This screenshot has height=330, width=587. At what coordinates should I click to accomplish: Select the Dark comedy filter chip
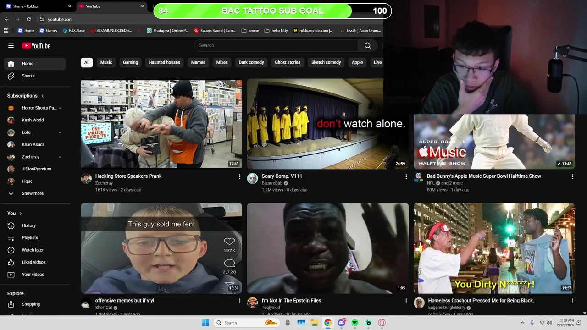(x=251, y=62)
